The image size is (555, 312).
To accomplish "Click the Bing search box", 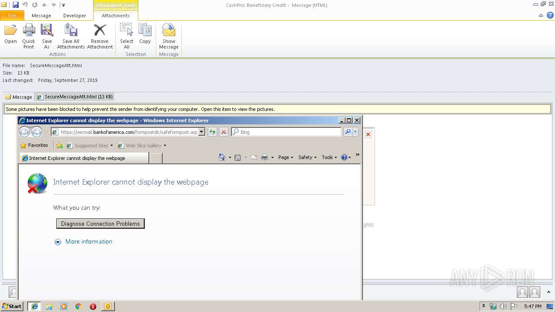I will 287,132.
